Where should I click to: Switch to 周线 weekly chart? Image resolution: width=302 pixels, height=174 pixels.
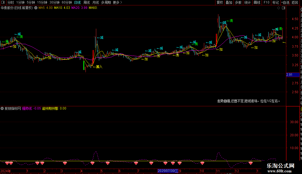point(87,2)
